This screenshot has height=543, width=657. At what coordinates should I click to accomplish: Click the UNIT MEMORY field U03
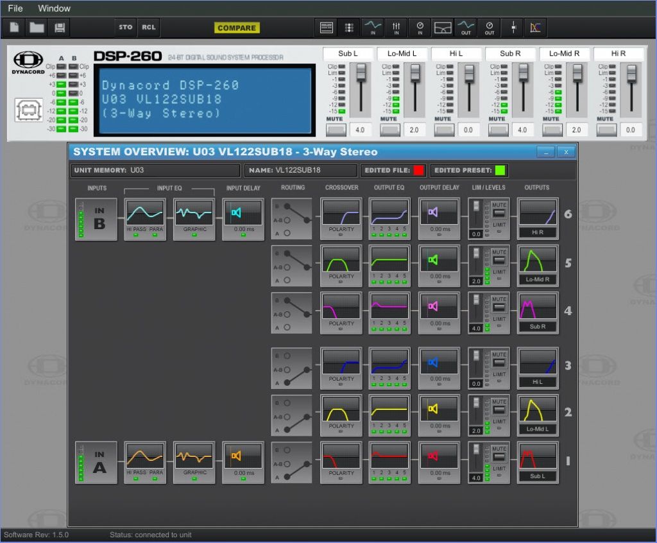coord(155,170)
